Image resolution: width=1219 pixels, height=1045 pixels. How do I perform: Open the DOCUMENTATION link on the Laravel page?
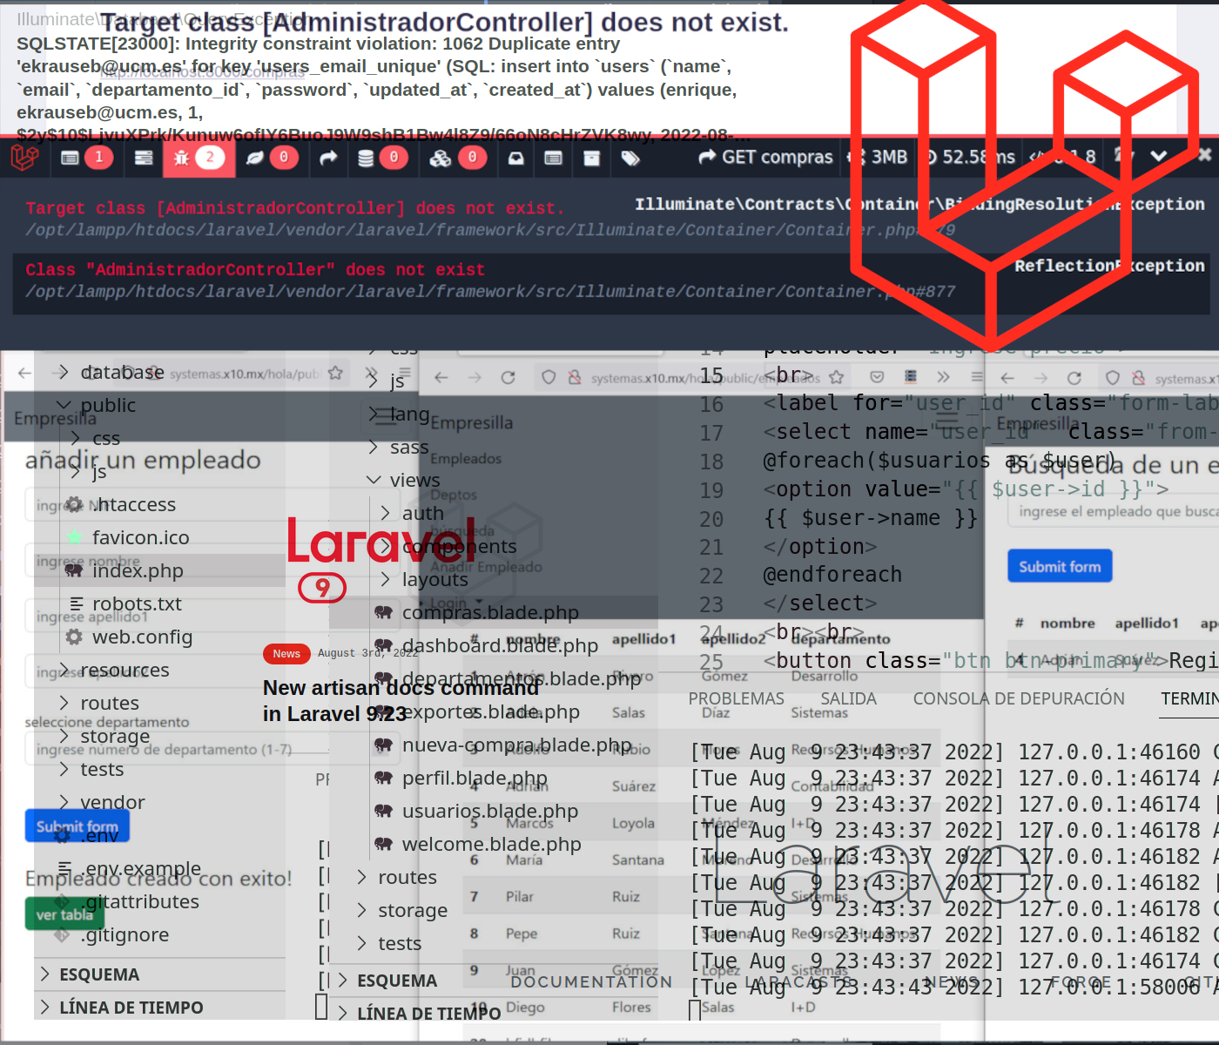pyautogui.click(x=591, y=981)
